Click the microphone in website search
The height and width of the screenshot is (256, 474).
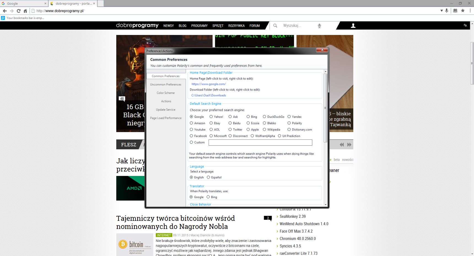click(x=319, y=26)
